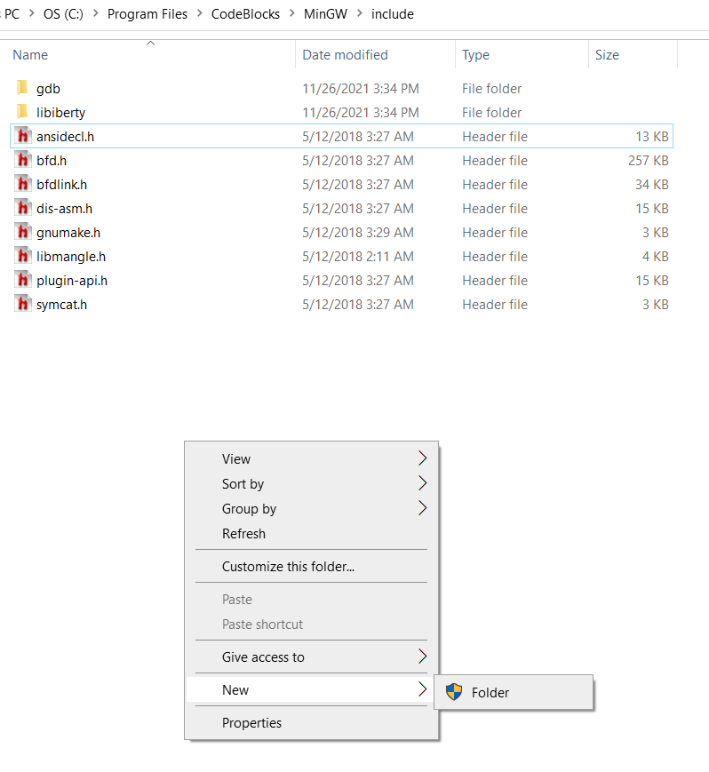Screen dimensions: 709x772
Task: Click the 5/12/2018 3:29 AM date
Action: tap(357, 233)
